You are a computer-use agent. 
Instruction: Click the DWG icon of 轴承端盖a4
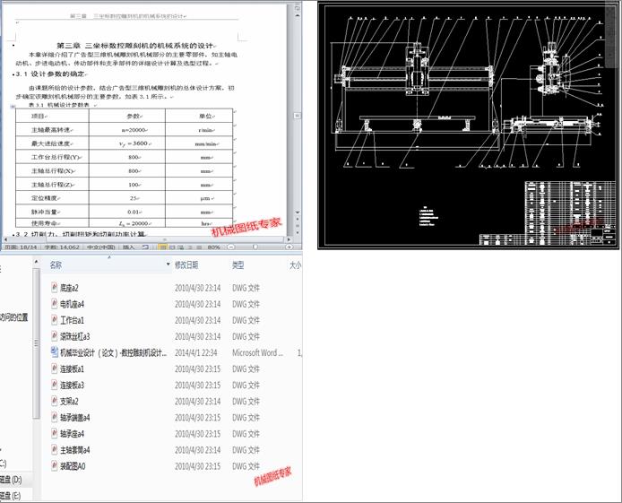tap(55, 417)
